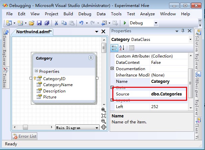Open the Data menu

(101, 14)
